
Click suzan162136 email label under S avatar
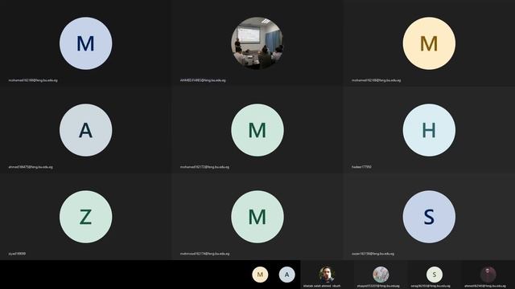click(373, 254)
